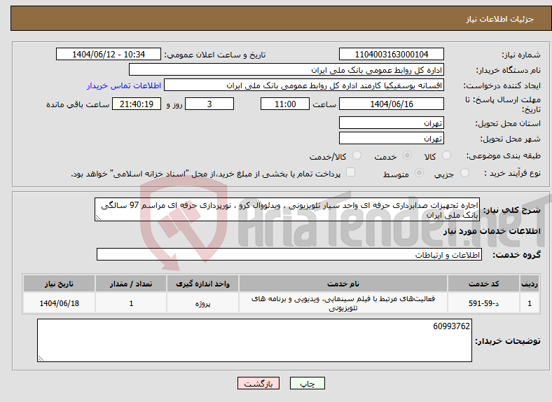552x402 pixels.
Task: Click the مهلت ارسال پاسخ label
Action: click(503, 104)
